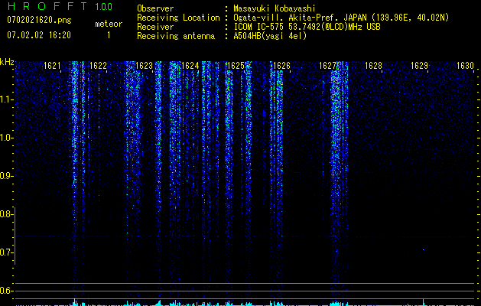Click the 0.7 kHz axis label

6,252
